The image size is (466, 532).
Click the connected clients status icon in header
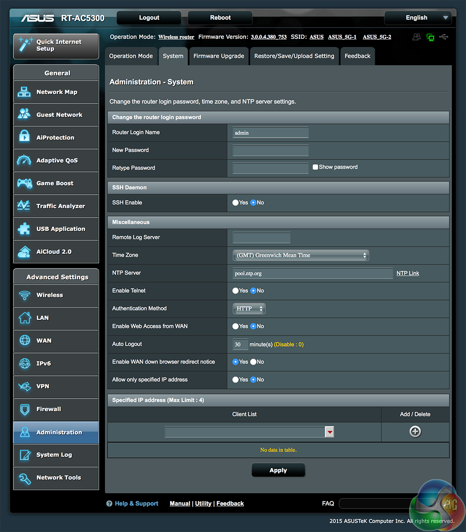pyautogui.click(x=416, y=37)
